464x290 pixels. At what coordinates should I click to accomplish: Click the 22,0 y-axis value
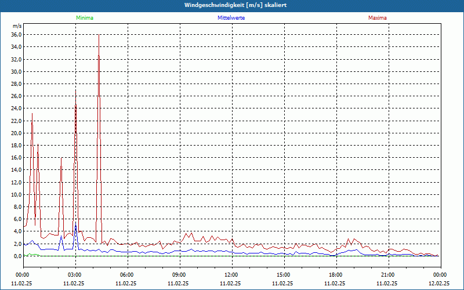click(x=17, y=121)
